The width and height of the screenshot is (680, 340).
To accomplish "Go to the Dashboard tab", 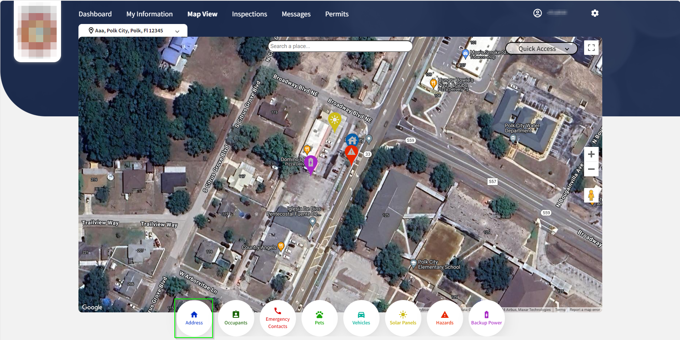I will click(95, 14).
